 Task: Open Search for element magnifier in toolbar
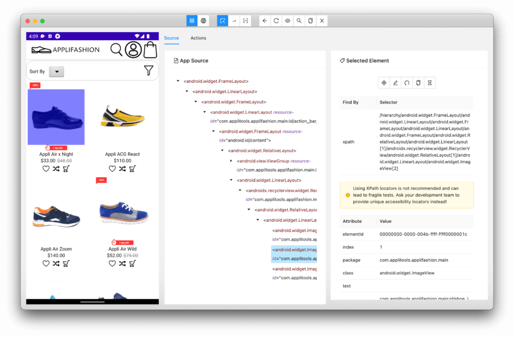point(299,21)
